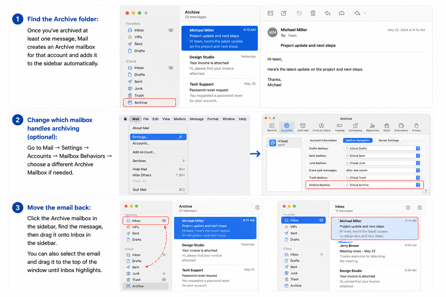Screen dimensions: 446x297
Task: Switch to the Account Information tab
Action: click(x=323, y=140)
